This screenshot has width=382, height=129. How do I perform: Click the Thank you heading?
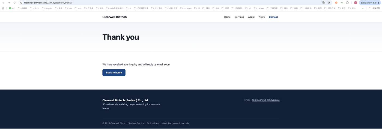[121, 37]
